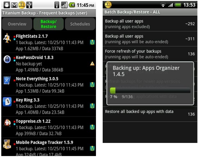Tap Note Everything backup status smiley icon

[x=92, y=85]
